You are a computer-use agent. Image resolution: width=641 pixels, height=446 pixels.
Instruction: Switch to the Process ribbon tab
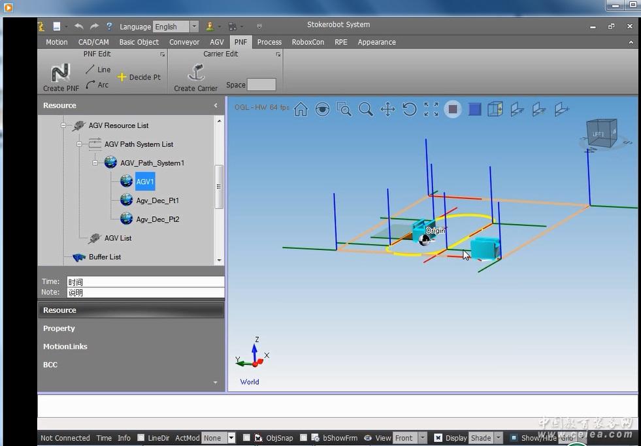click(269, 42)
